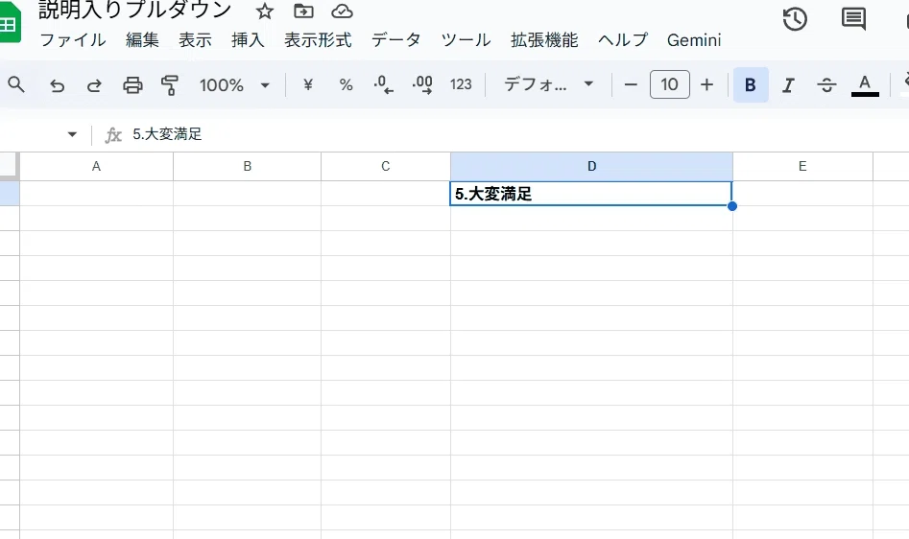This screenshot has height=539, width=909.
Task: Open text color picker
Action: tap(864, 85)
